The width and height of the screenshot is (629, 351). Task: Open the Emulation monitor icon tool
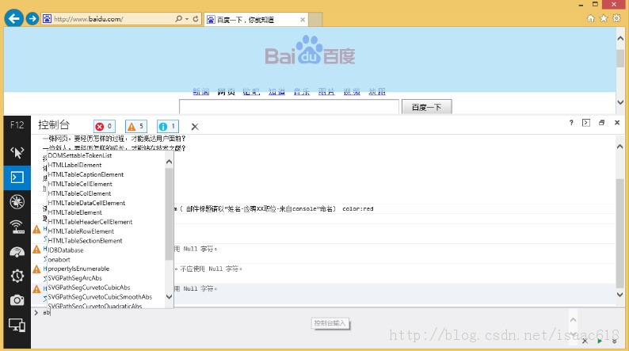[x=17, y=325]
